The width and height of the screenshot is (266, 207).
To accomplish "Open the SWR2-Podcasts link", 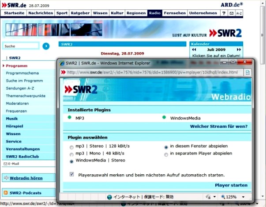I will [x=26, y=193].
